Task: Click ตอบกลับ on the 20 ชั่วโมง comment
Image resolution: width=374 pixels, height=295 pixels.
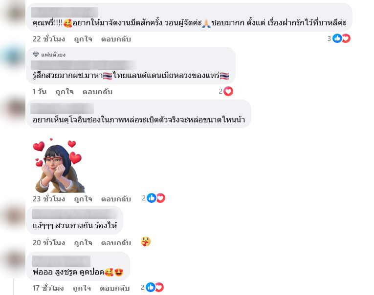Action: coord(116,242)
